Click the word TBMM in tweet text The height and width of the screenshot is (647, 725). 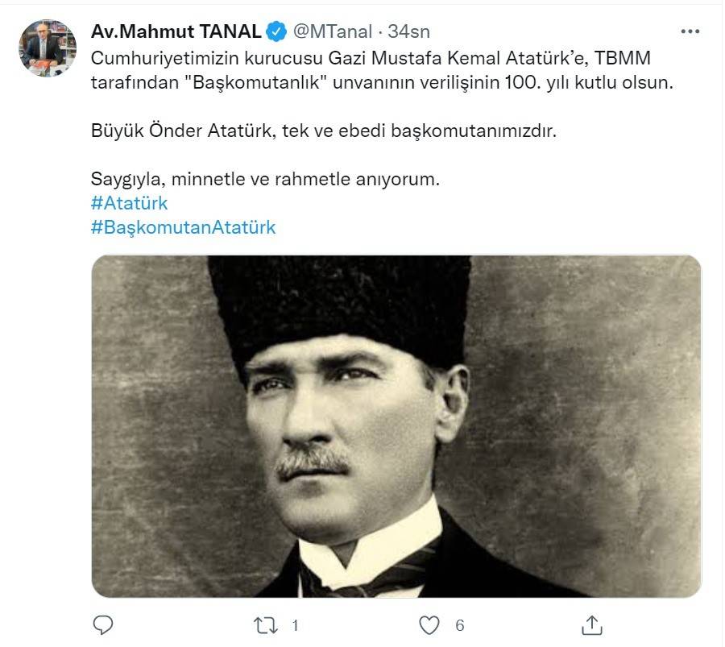click(x=623, y=58)
